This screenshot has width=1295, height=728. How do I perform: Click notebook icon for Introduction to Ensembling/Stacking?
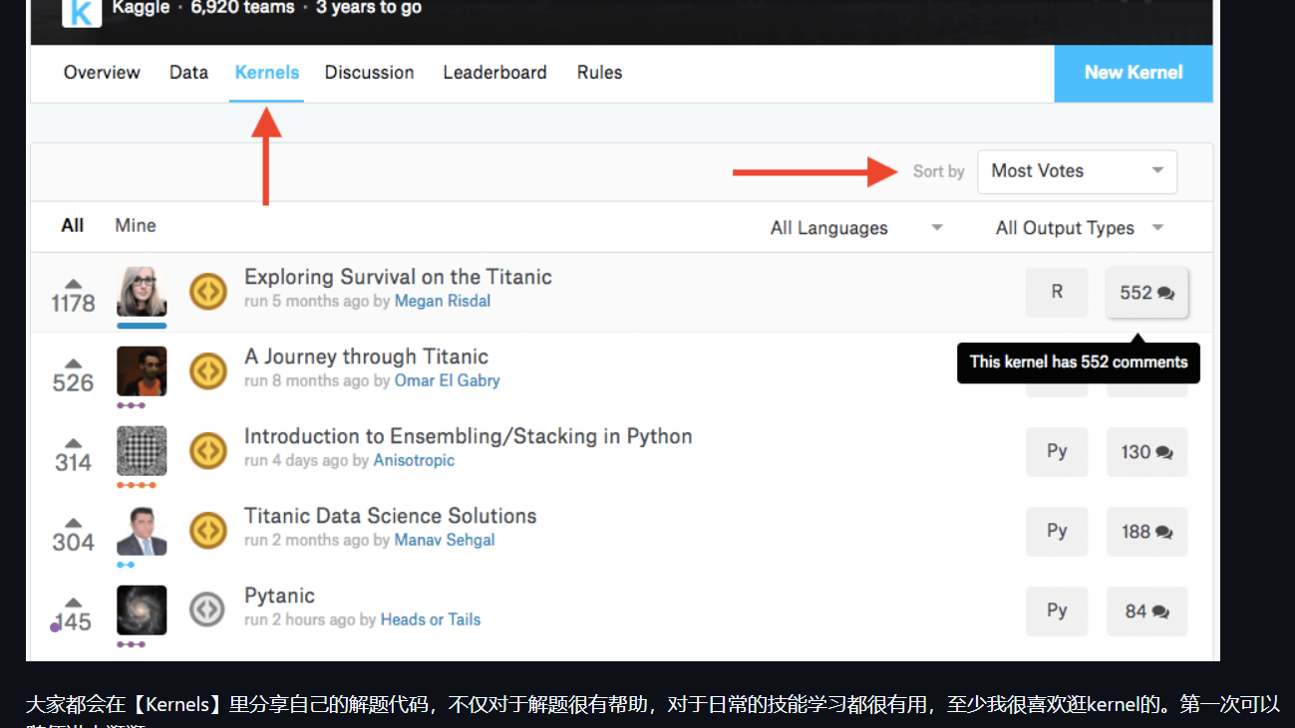pyautogui.click(x=208, y=451)
